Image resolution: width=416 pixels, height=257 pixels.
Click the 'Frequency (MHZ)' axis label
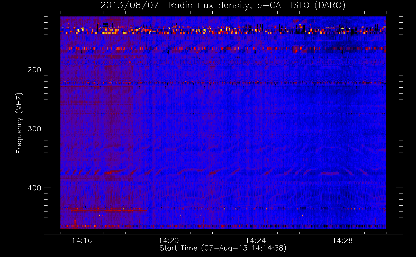[x=19, y=123]
